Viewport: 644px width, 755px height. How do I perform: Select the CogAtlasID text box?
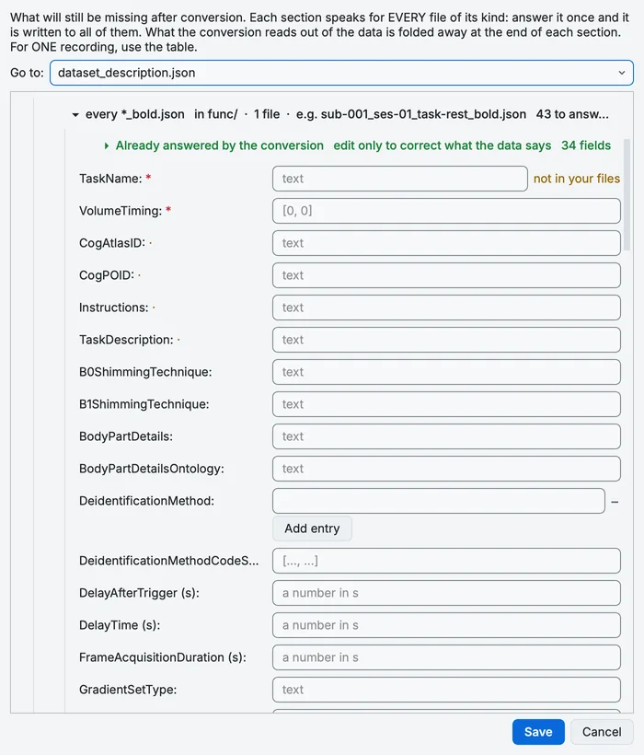tap(446, 243)
